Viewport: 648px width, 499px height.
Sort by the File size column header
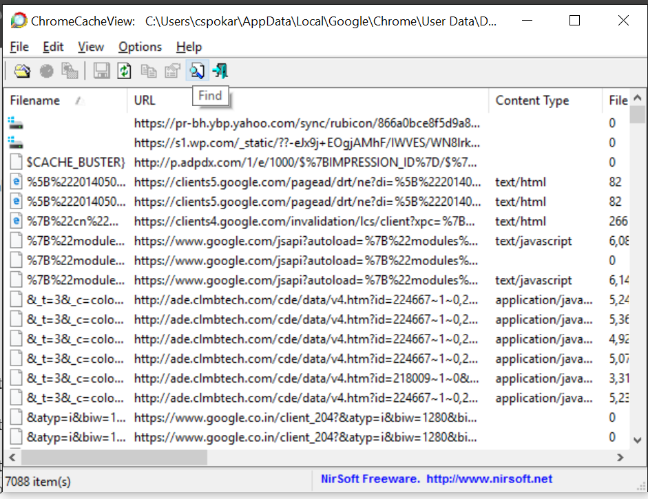[616, 100]
